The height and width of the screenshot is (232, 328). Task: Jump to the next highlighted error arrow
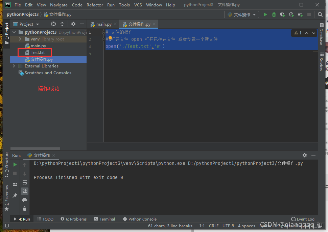314,33
